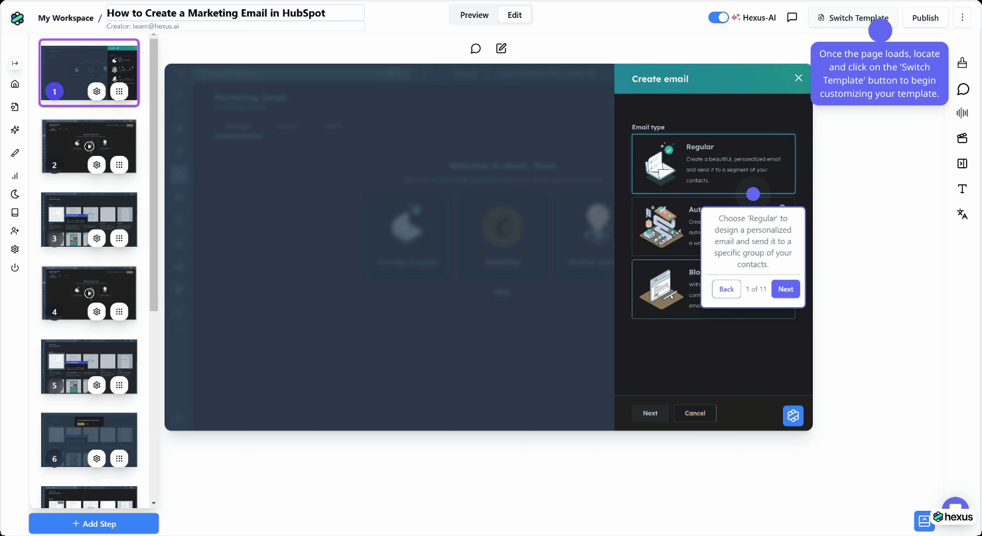Click the speech bubble icon above the canvas
The image size is (982, 536).
point(476,48)
